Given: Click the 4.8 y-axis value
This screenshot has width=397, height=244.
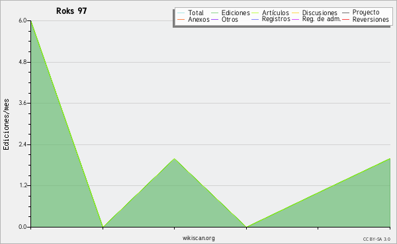Looking at the screenshot, I should [x=22, y=62].
